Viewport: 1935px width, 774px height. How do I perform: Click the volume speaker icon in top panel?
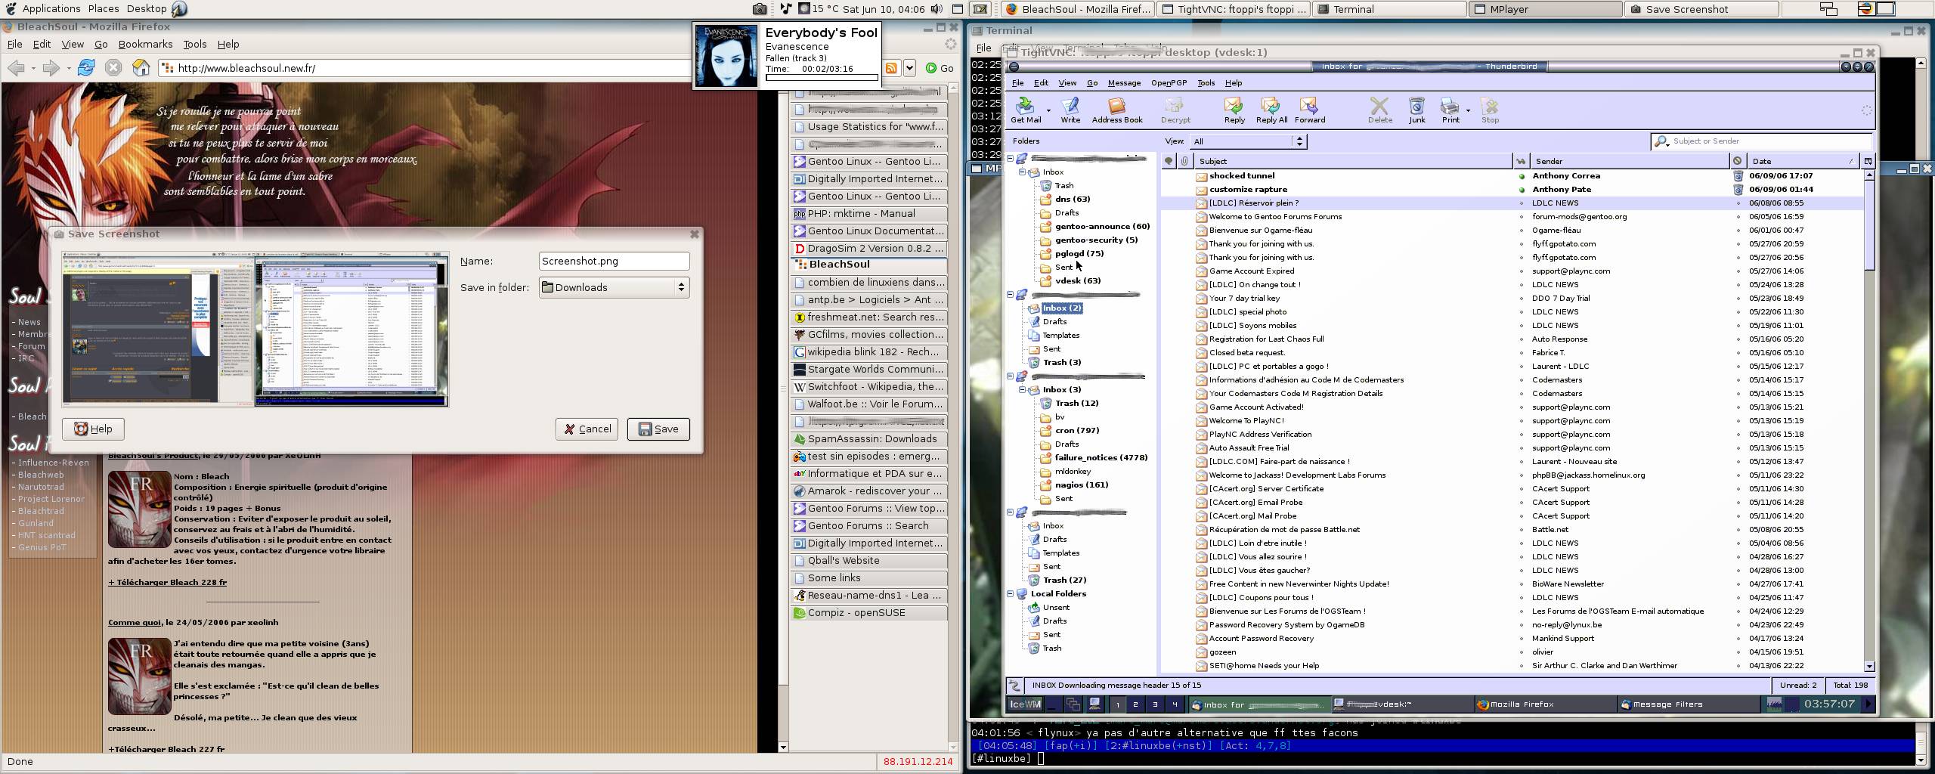(x=937, y=9)
